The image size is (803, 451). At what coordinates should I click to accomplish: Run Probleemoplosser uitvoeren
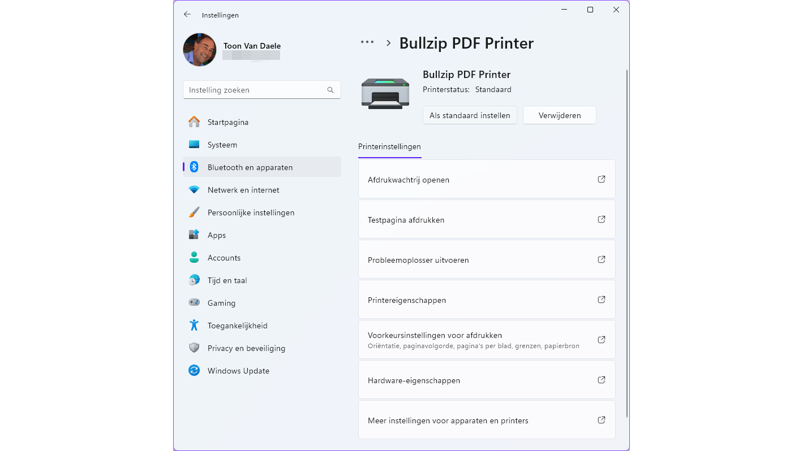(x=487, y=259)
